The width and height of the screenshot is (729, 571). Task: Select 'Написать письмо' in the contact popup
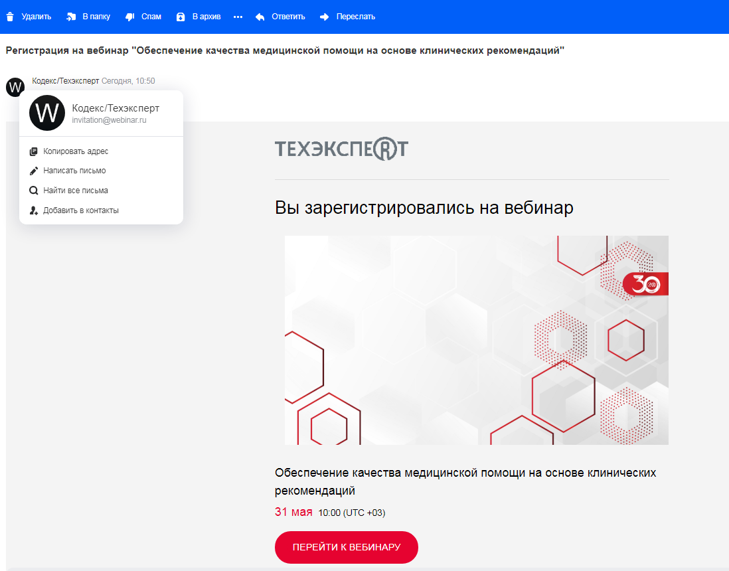coord(74,171)
